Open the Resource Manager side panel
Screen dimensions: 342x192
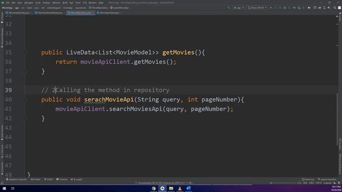click(x=2, y=37)
